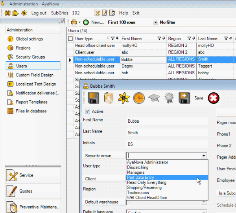Screen dimensions: 236x213
Task: Click the printer icon in grid toolbar
Action: pos(74,22)
